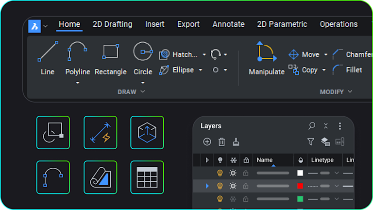Expand the DRAW panel
Screen dimensions: 373x210
tap(131, 92)
